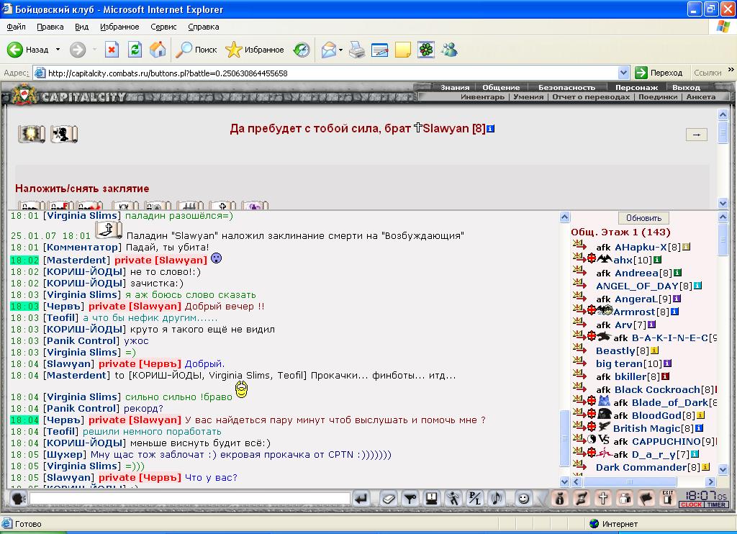Viewport: 737px width, 534px height.
Task: Click nickname British Magic in user list
Action: coord(646,428)
